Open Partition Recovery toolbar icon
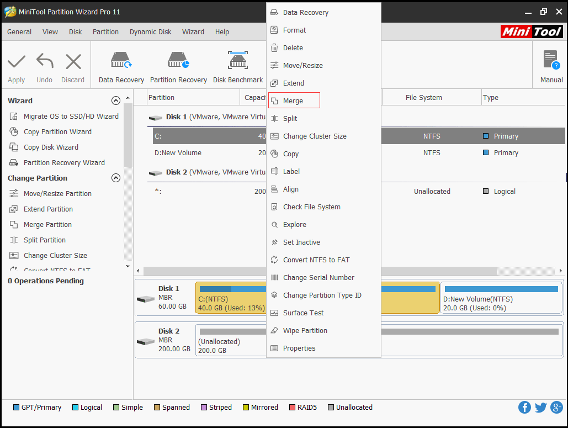Image resolution: width=568 pixels, height=428 pixels. pos(179,60)
